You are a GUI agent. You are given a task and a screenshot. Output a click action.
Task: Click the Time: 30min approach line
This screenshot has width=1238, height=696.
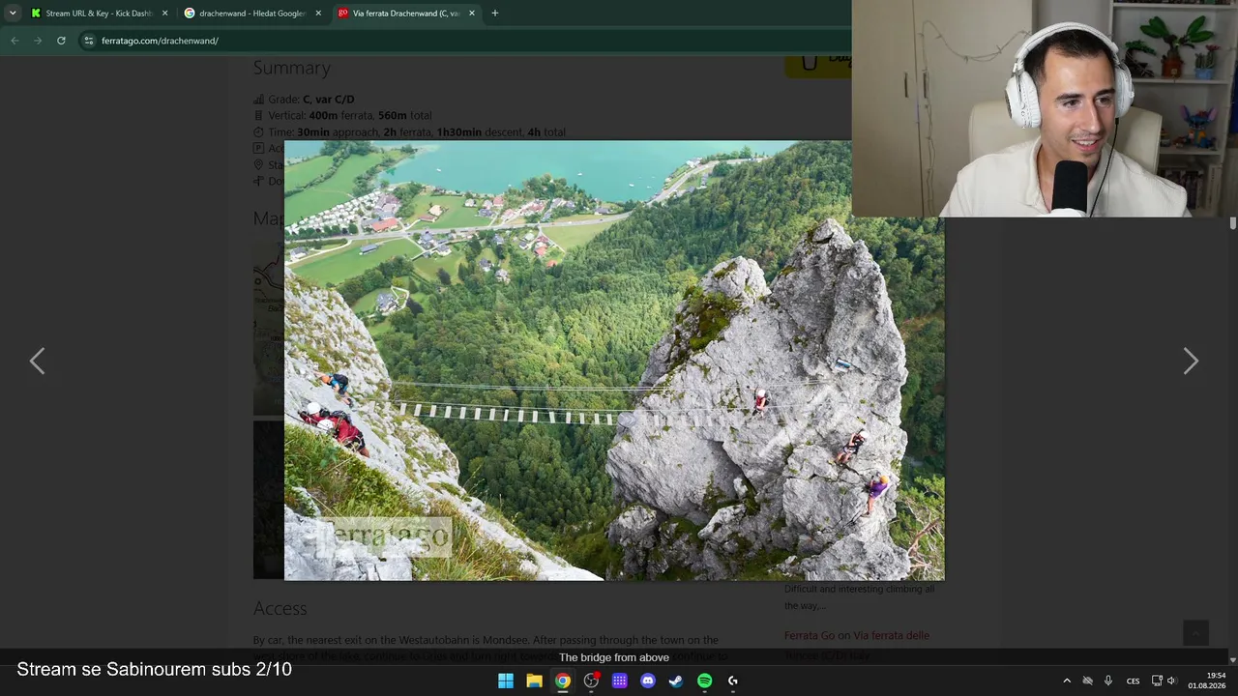click(x=409, y=132)
